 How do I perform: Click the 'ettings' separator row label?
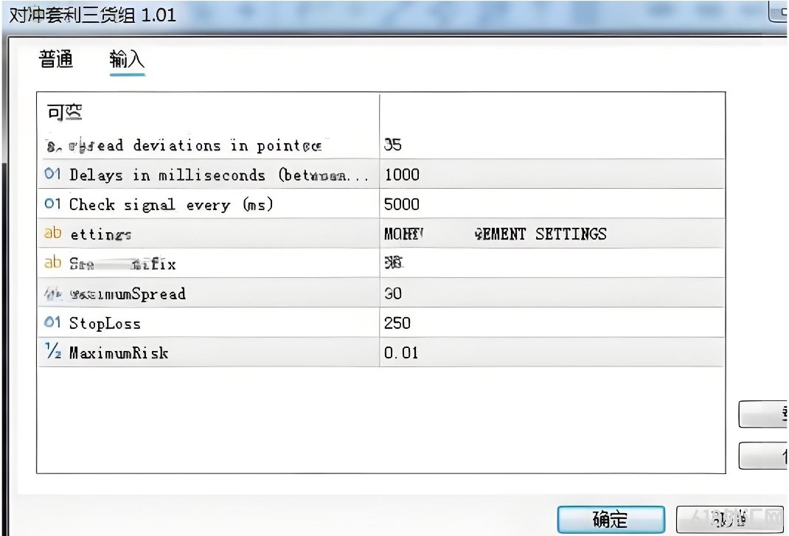[100, 234]
